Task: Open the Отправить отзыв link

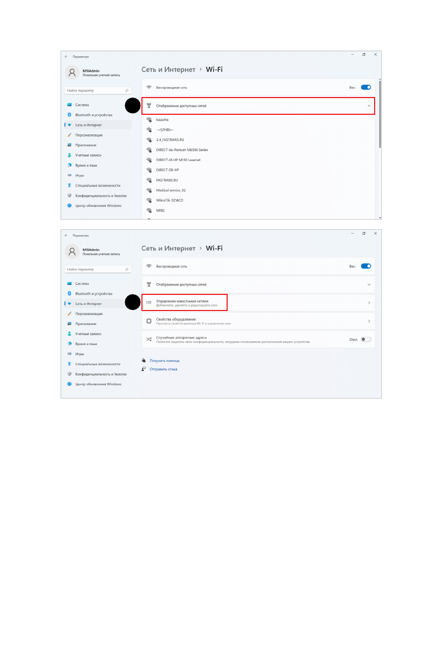Action: point(163,369)
